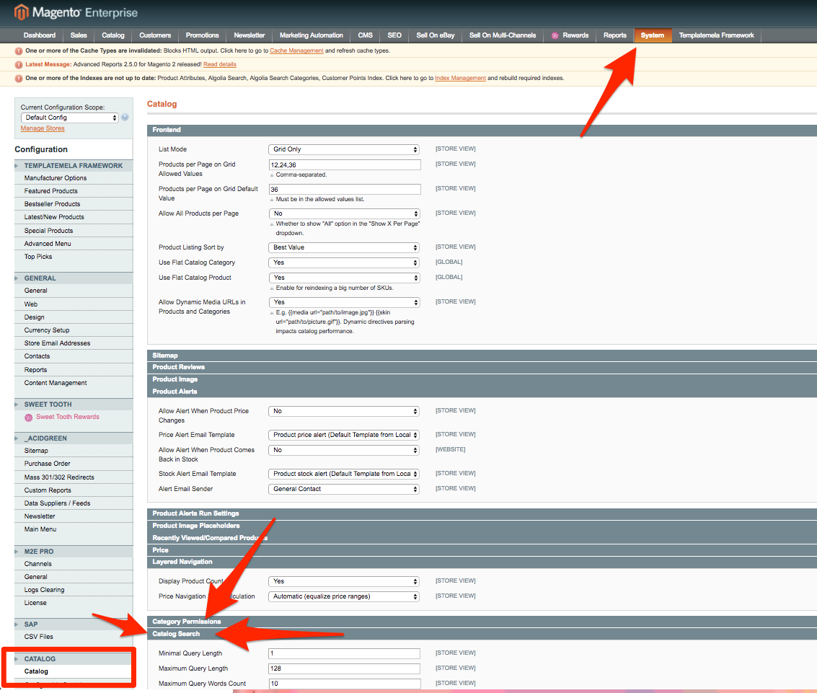Toggle the TEMPLATEMELA FRAMEWORK sidebar group
The width and height of the screenshot is (817, 693).
74,166
